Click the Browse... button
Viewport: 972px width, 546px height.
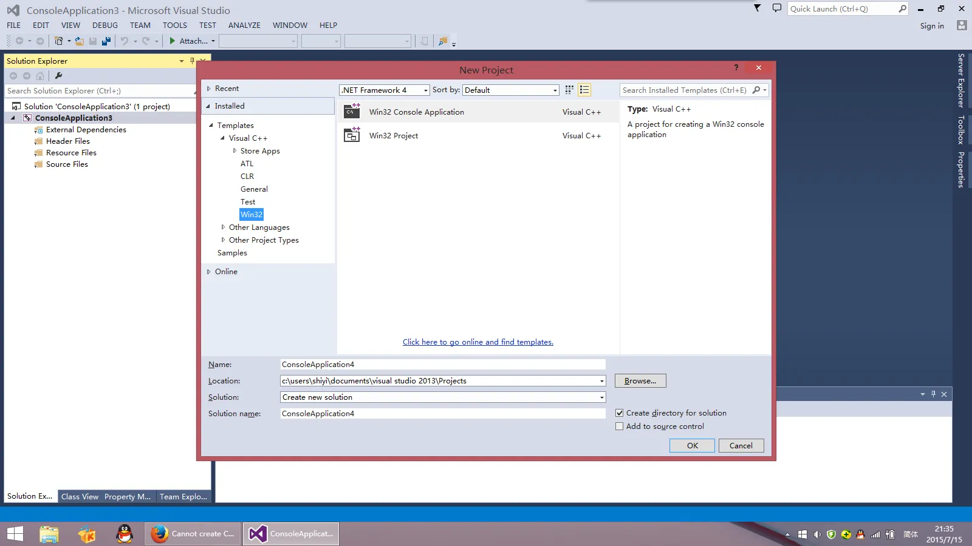point(640,381)
